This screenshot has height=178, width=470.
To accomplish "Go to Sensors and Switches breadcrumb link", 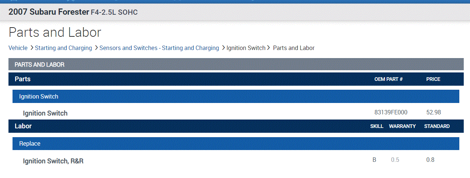I will point(159,48).
